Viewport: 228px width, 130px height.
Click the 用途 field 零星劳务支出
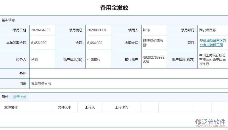click(41, 84)
